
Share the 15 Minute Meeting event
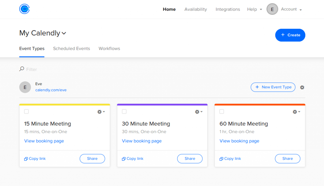(92, 159)
